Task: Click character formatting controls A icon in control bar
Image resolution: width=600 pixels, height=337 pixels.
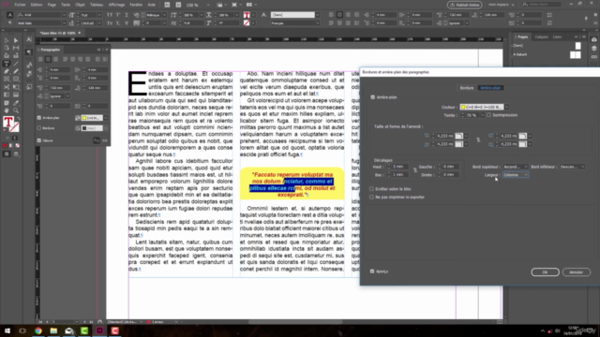Action: tap(10, 15)
